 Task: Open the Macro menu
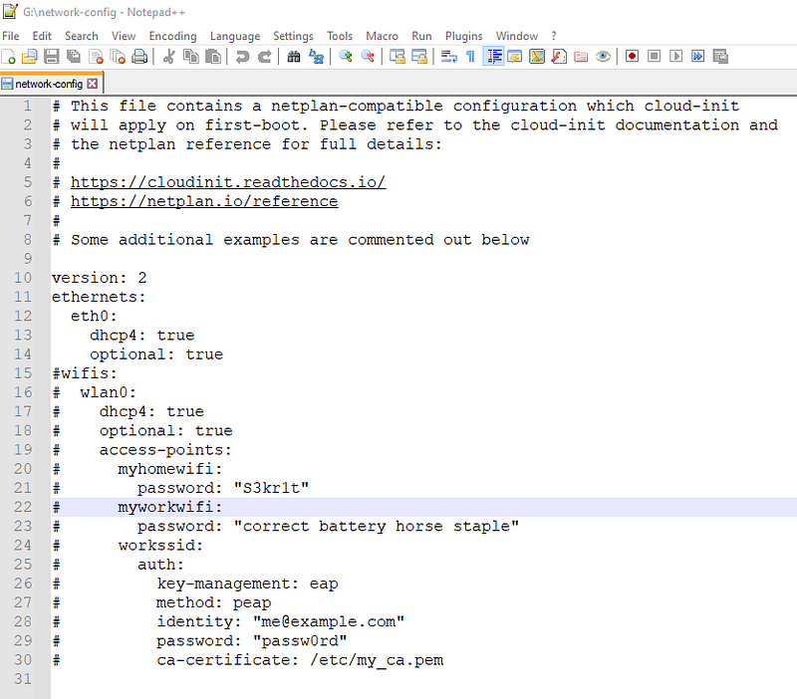coord(383,36)
